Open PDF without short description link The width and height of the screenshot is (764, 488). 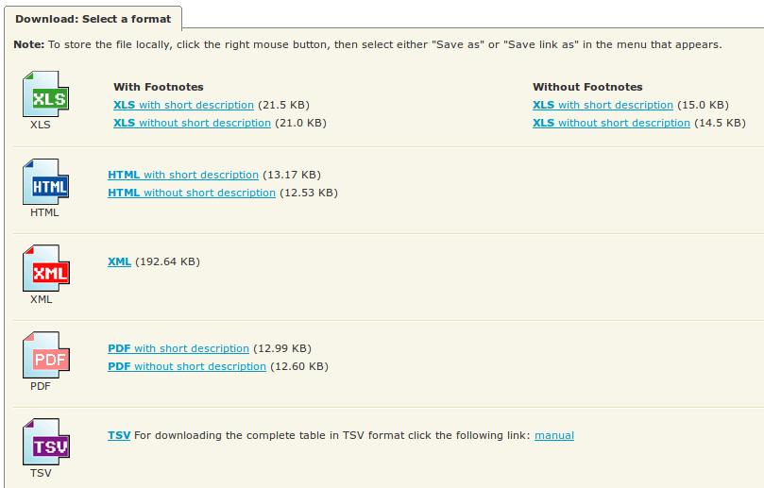coord(187,367)
